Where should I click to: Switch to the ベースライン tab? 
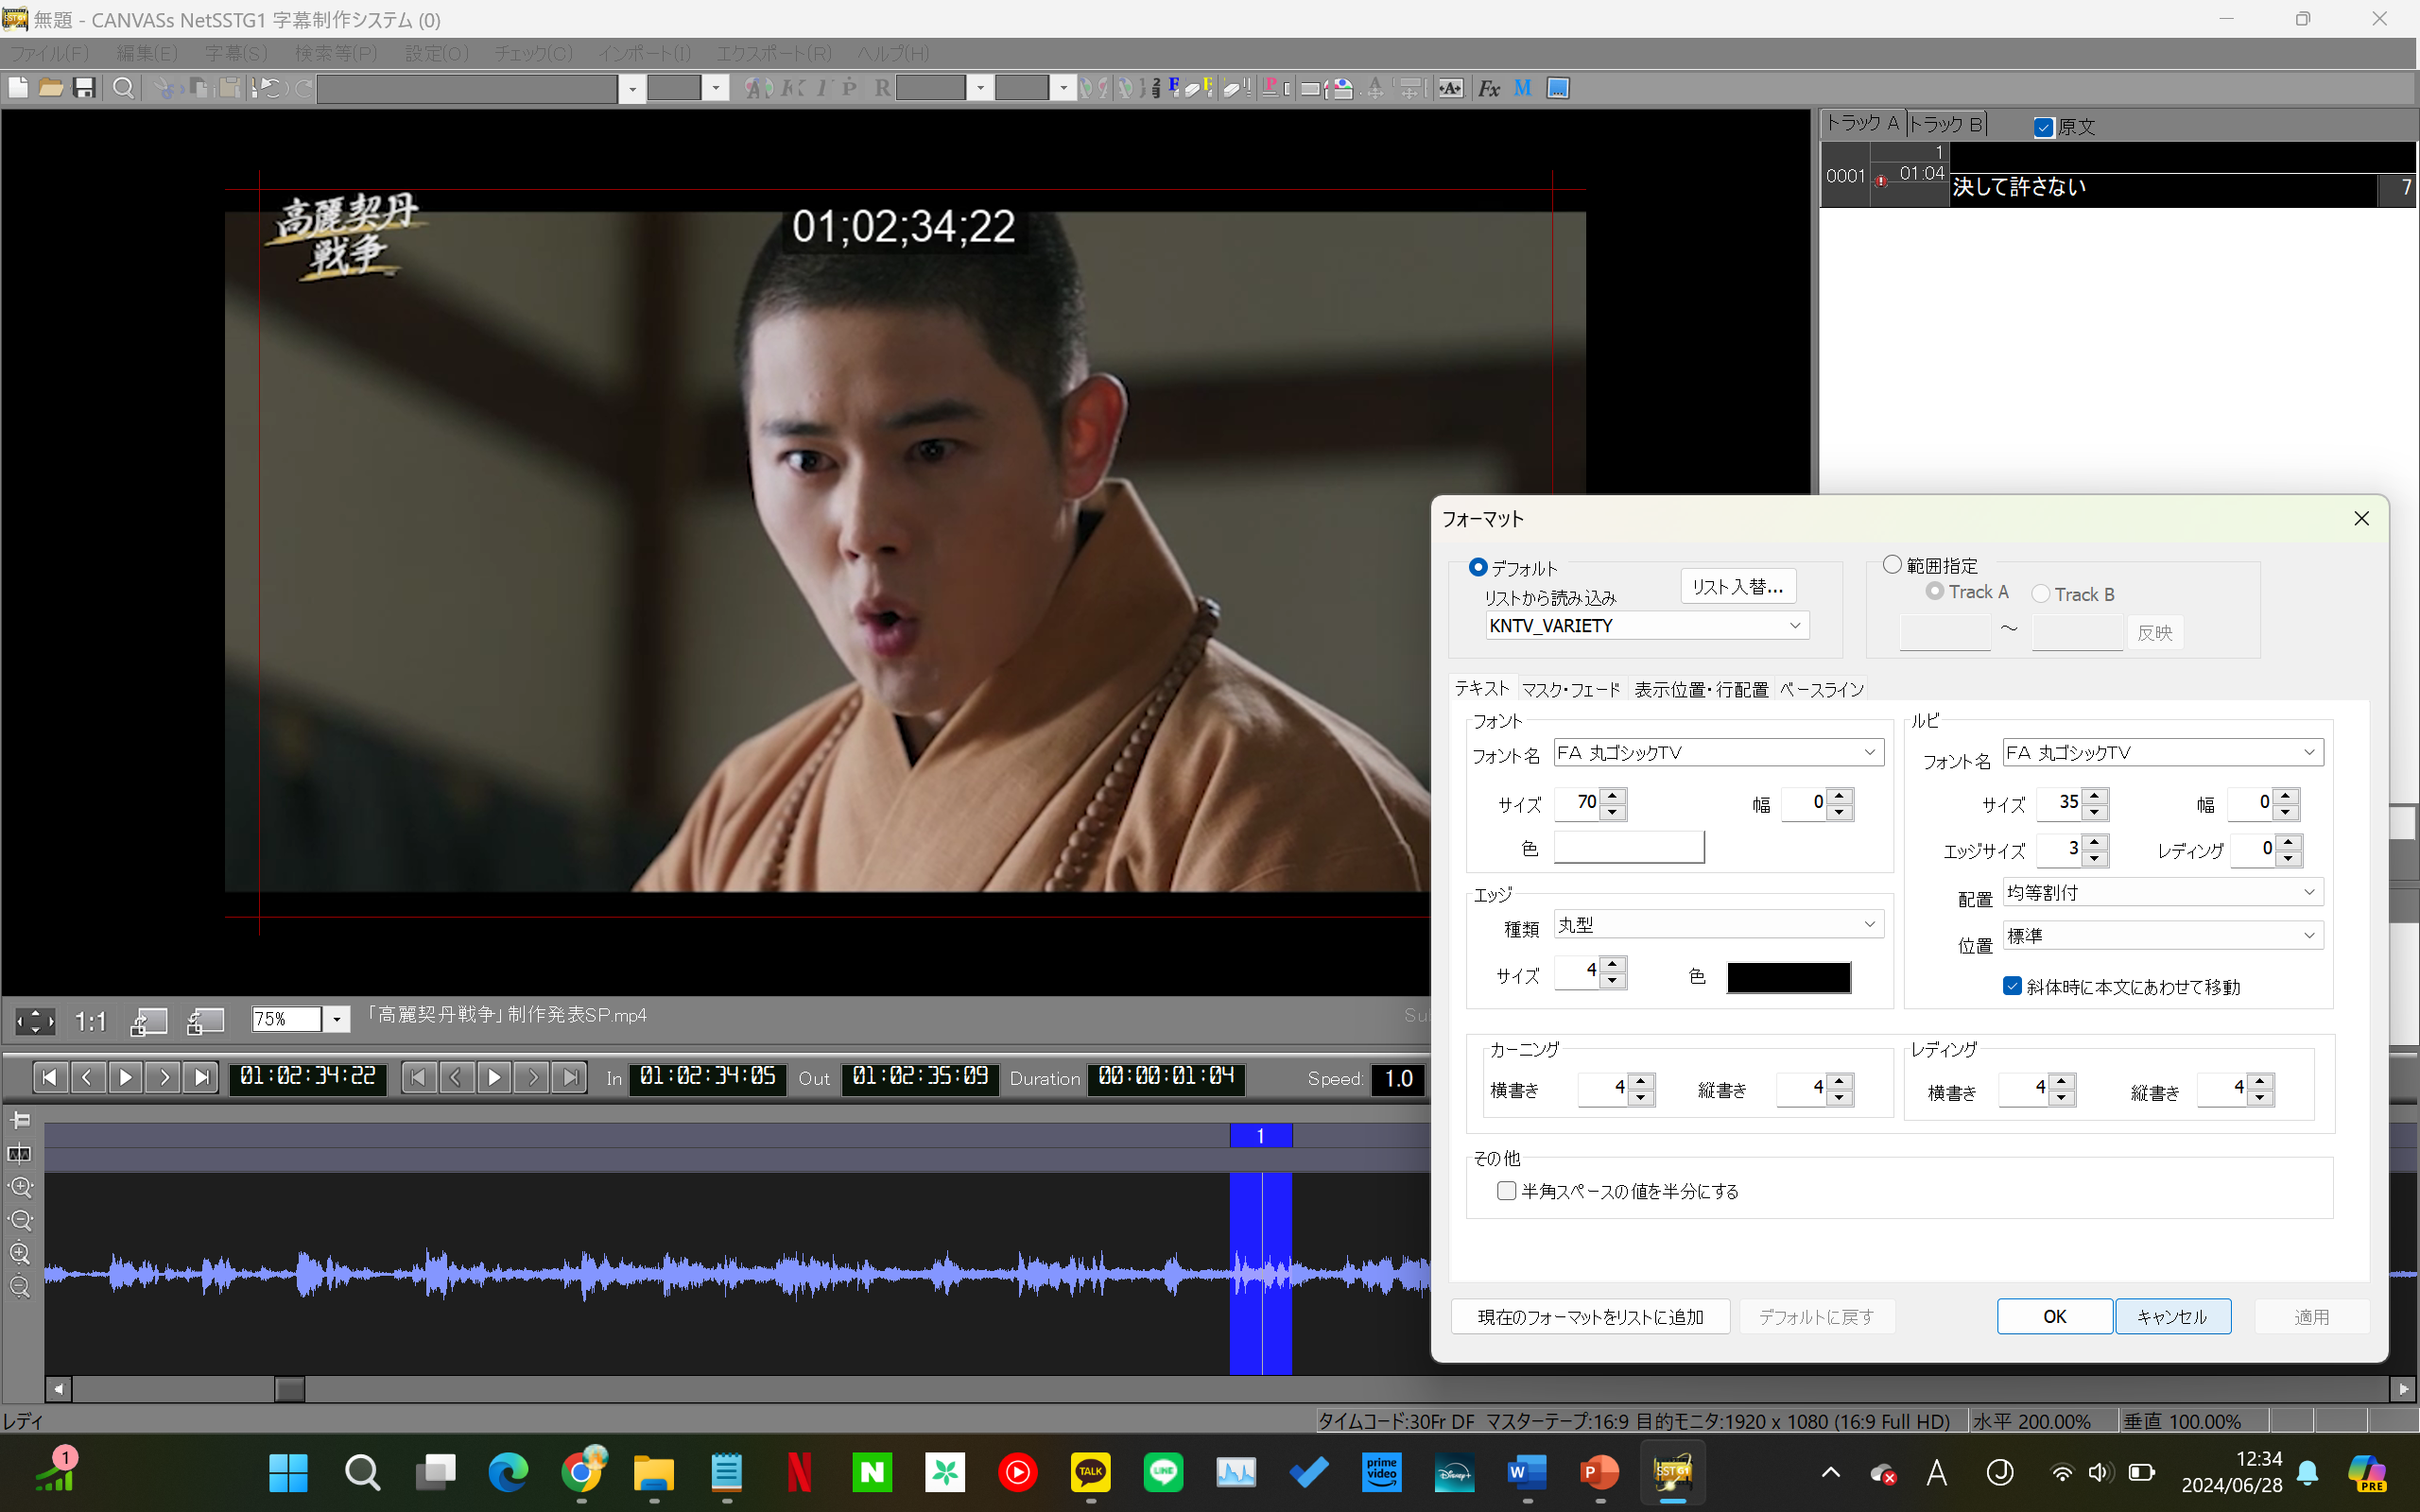(1821, 689)
